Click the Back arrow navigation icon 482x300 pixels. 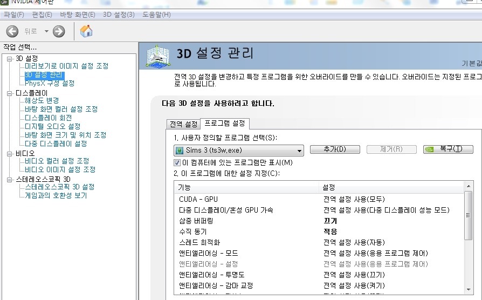(12, 31)
